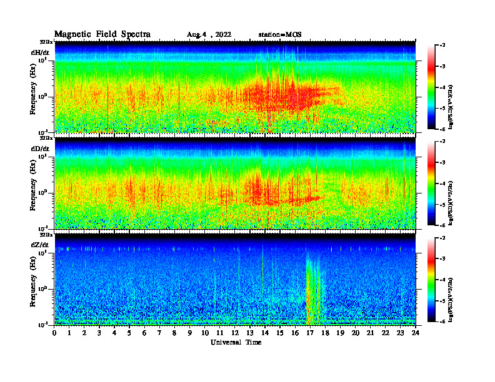
Task: Click time tick label 19 on the x-axis
Action: (x=341, y=333)
